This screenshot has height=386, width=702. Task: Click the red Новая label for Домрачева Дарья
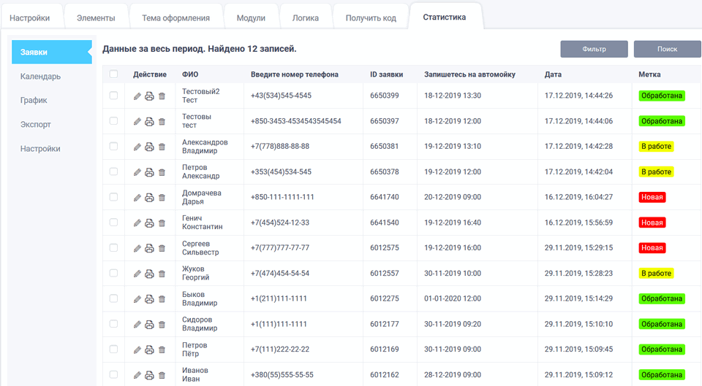tap(652, 197)
